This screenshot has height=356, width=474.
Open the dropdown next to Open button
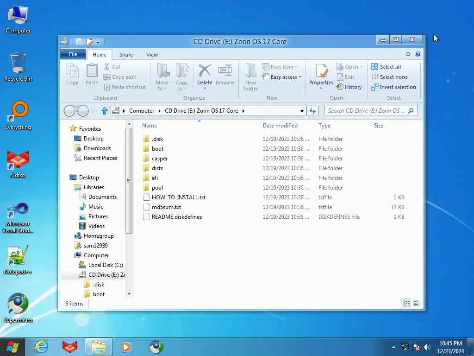tap(362, 67)
